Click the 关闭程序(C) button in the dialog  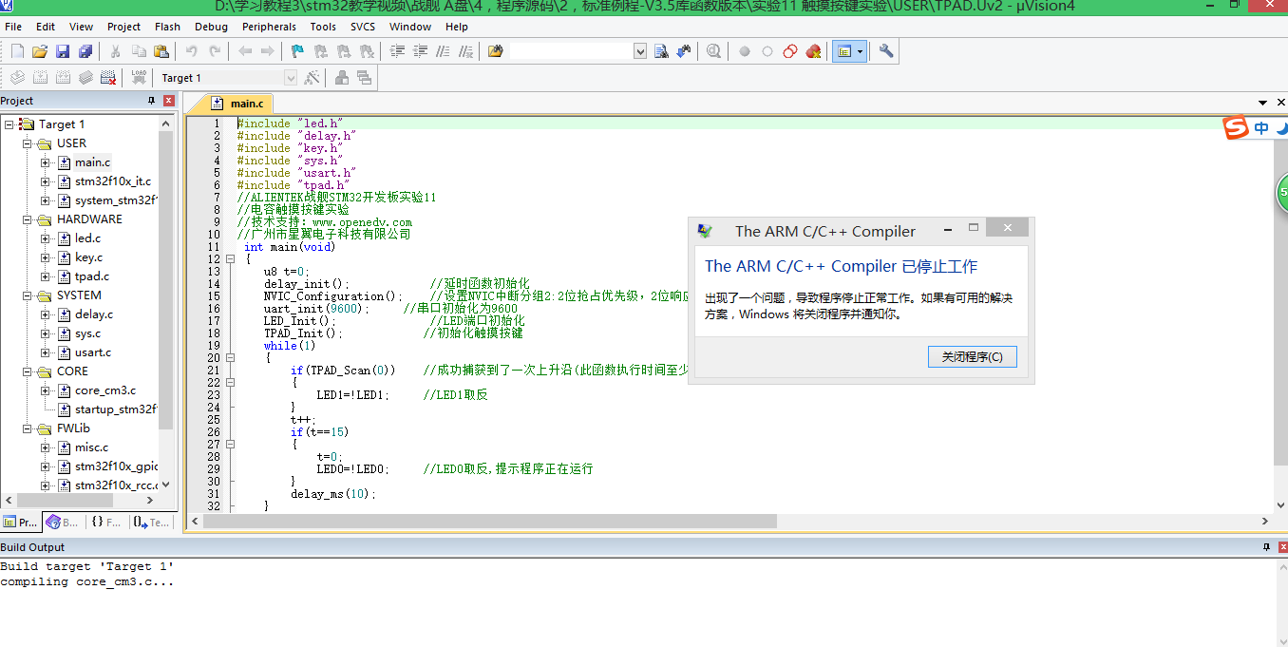tap(972, 357)
